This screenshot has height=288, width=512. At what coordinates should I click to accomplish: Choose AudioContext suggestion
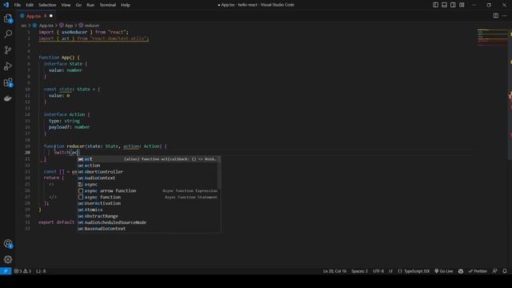coord(147,178)
